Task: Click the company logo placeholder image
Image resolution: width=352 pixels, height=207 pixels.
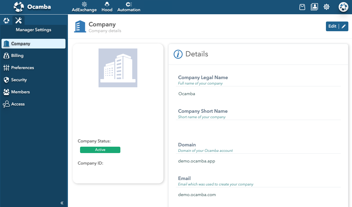Action: point(118,68)
